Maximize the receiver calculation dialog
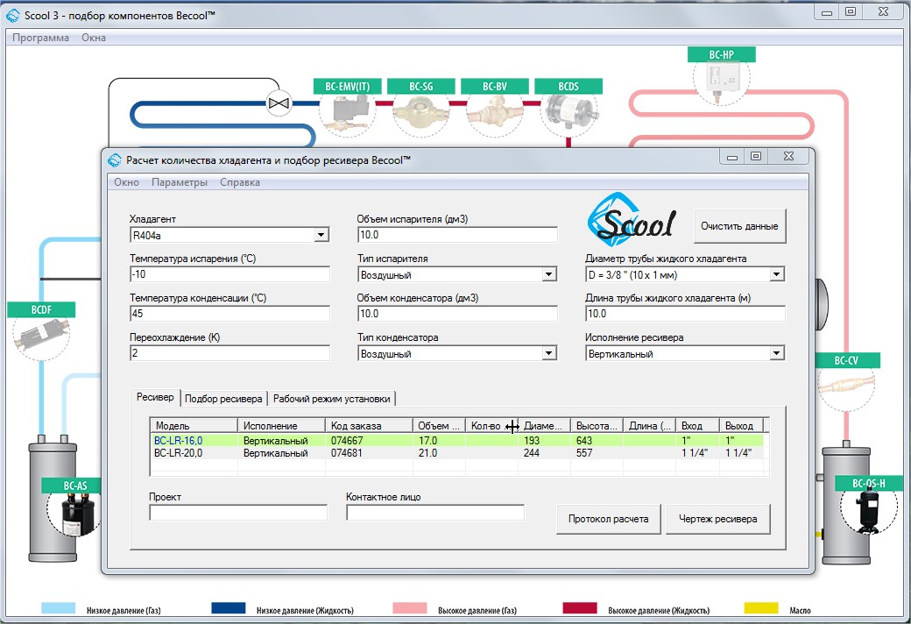The width and height of the screenshot is (911, 624). tap(755, 156)
